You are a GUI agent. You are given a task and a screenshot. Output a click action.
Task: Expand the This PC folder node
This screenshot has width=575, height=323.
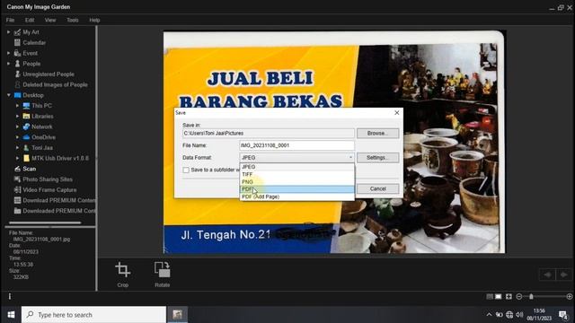17,106
